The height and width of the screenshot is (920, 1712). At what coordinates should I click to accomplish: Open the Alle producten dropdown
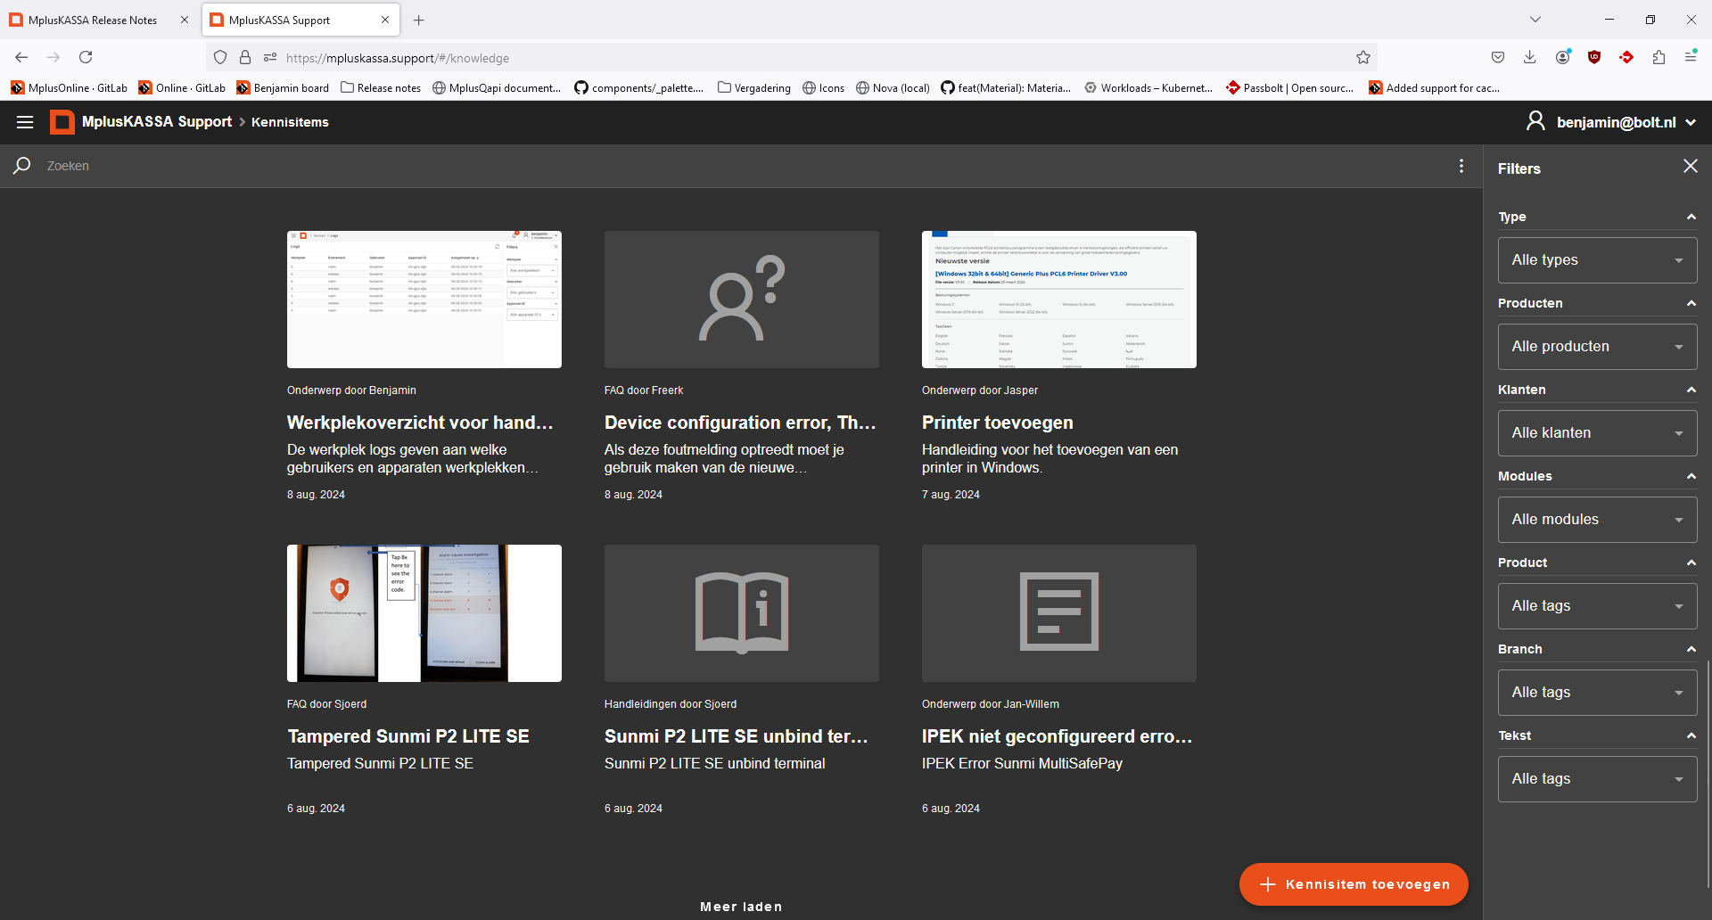(1597, 347)
